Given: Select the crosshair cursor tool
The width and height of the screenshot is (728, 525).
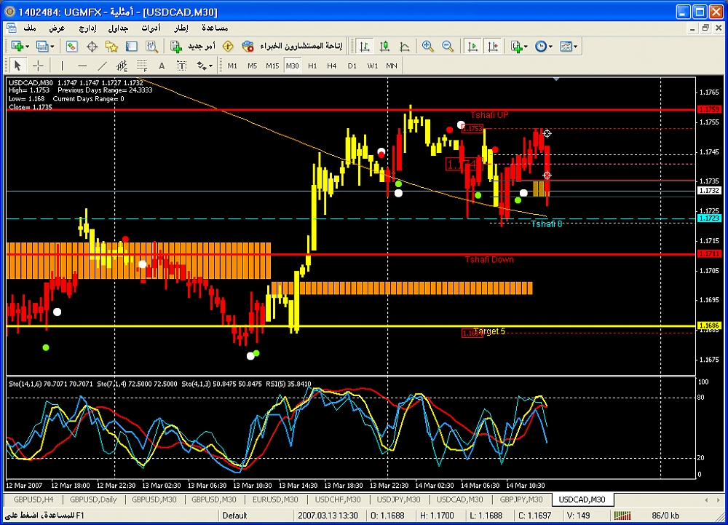Looking at the screenshot, I should click(38, 66).
